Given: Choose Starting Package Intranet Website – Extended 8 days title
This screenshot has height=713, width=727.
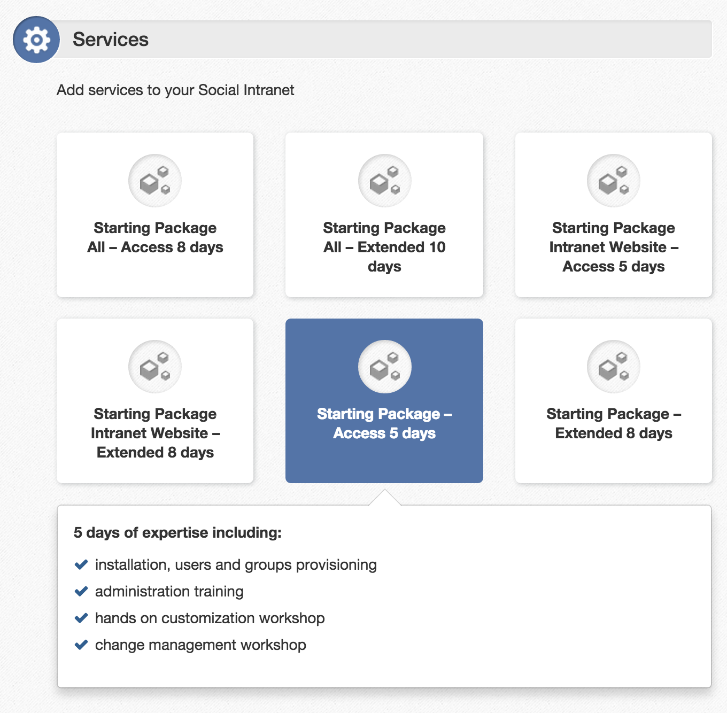Looking at the screenshot, I should click(x=155, y=433).
